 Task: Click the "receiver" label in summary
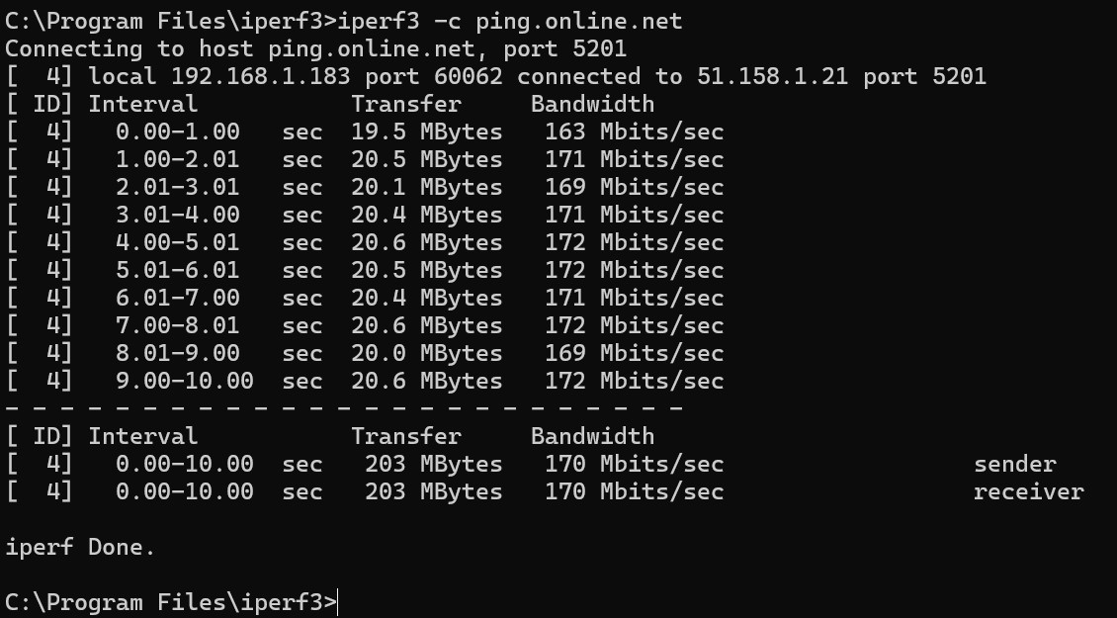point(1029,492)
